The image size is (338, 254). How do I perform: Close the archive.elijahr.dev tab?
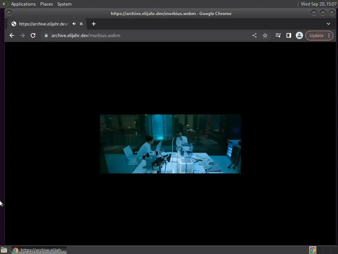point(81,24)
